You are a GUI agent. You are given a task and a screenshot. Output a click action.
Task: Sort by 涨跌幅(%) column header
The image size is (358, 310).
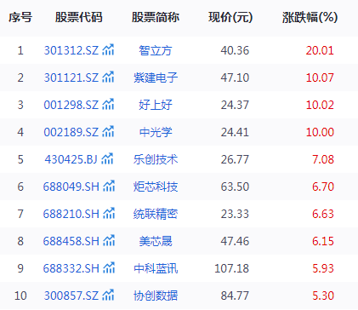pyautogui.click(x=310, y=18)
